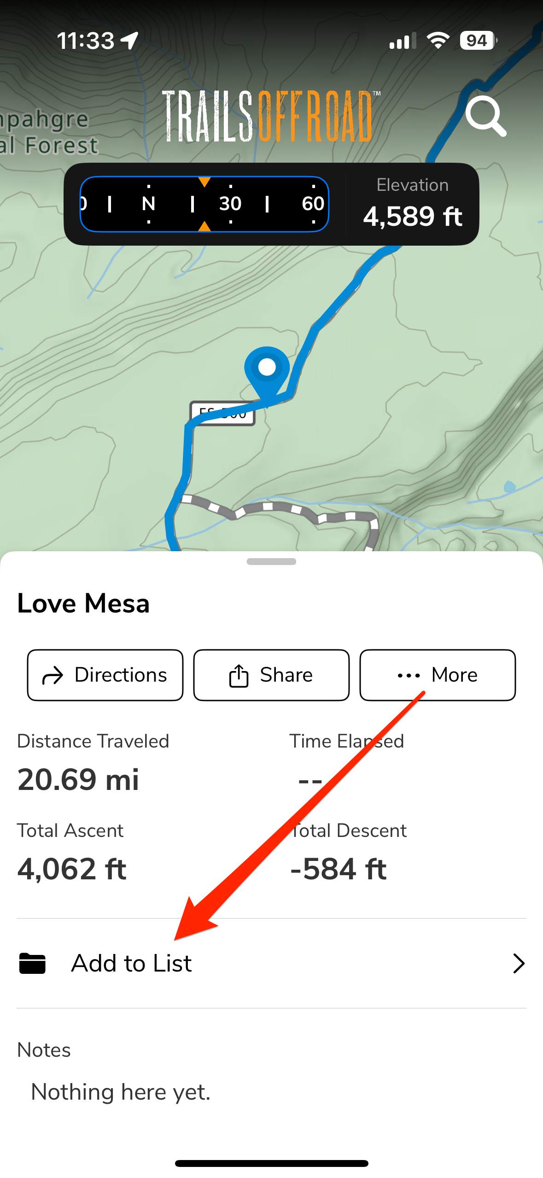This screenshot has width=543, height=1178.
Task: Open the Add to List chevron
Action: (x=519, y=963)
